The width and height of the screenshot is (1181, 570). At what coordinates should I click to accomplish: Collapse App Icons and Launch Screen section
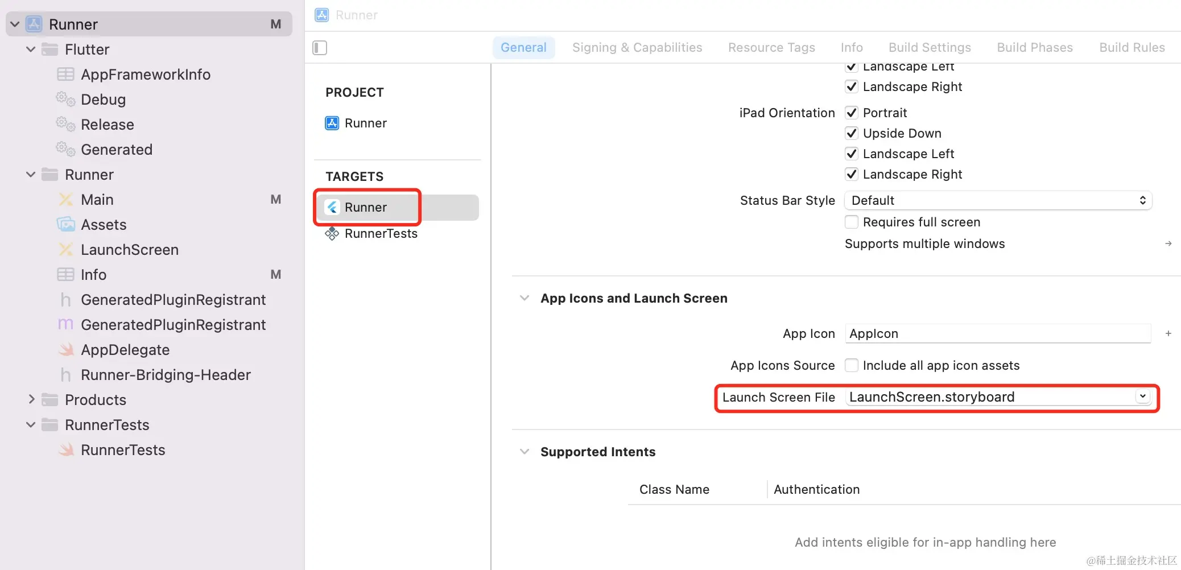(x=525, y=298)
